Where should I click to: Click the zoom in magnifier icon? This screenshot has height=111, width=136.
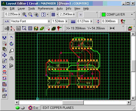[24, 14]
